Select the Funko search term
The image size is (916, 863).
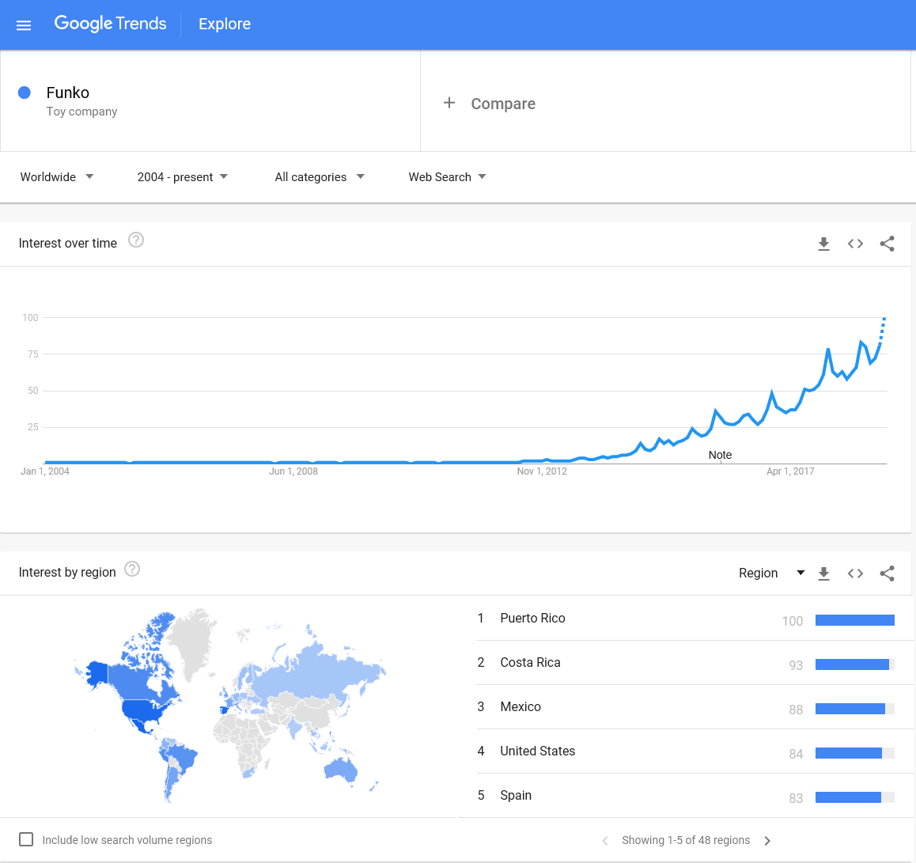click(68, 93)
